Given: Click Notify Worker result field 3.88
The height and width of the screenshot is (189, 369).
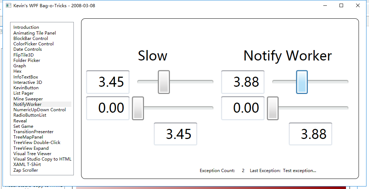Looking at the screenshot, I should point(311,134).
